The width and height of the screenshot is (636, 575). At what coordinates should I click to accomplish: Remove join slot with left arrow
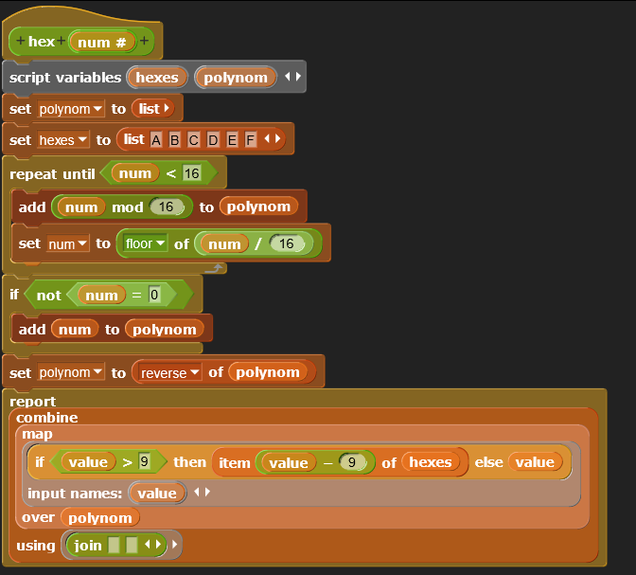[148, 544]
